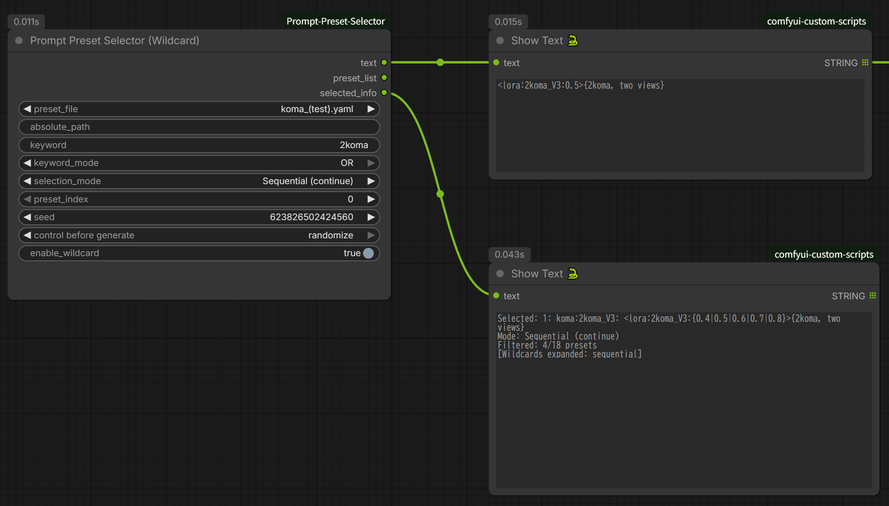
Task: Collapse the Prompt Preset Selector node dot
Action: pyautogui.click(x=19, y=40)
